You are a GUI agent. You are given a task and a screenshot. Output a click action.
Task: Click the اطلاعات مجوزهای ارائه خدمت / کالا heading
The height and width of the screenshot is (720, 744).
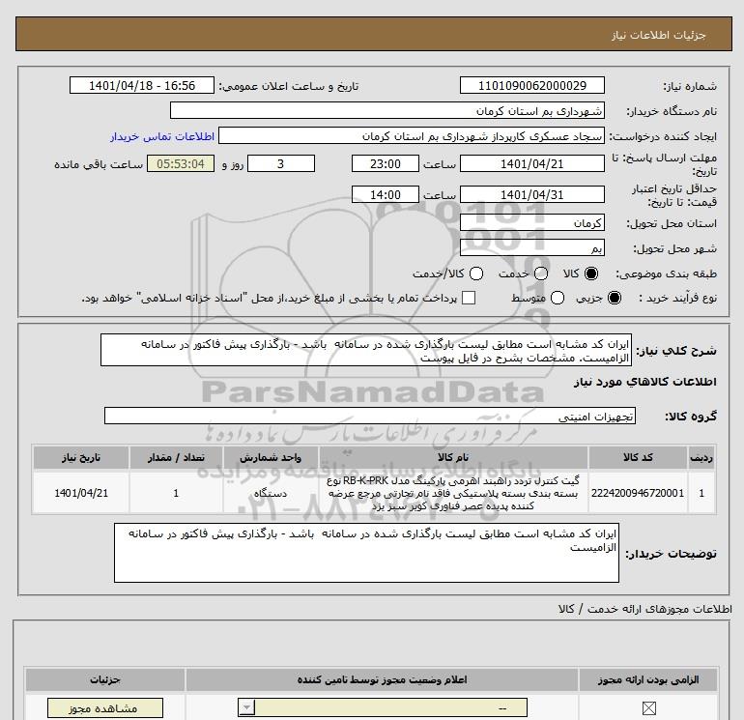pyautogui.click(x=644, y=609)
